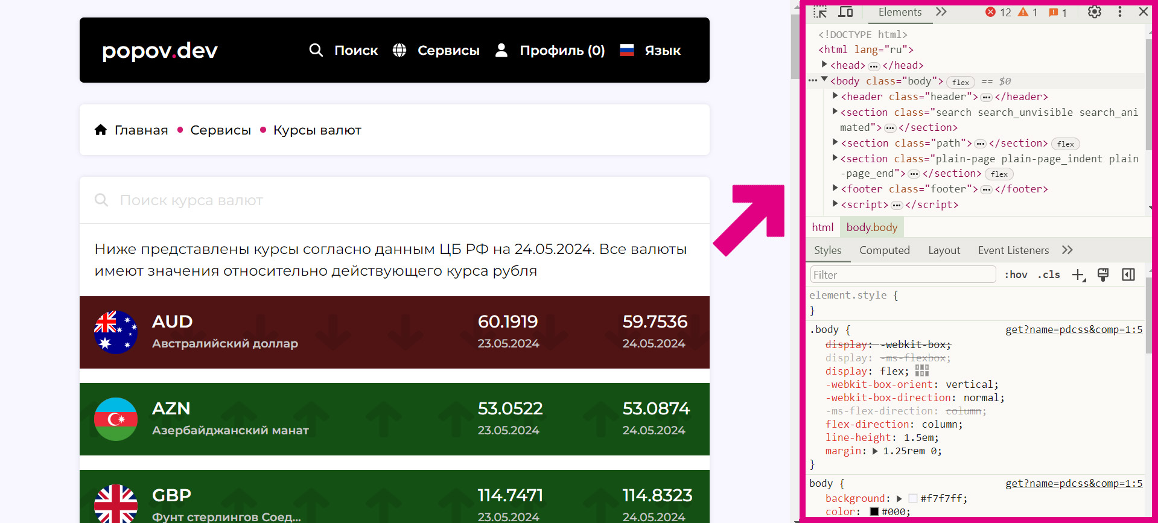The width and height of the screenshot is (1158, 523).
Task: Open the Layout tab
Action: pyautogui.click(x=944, y=250)
